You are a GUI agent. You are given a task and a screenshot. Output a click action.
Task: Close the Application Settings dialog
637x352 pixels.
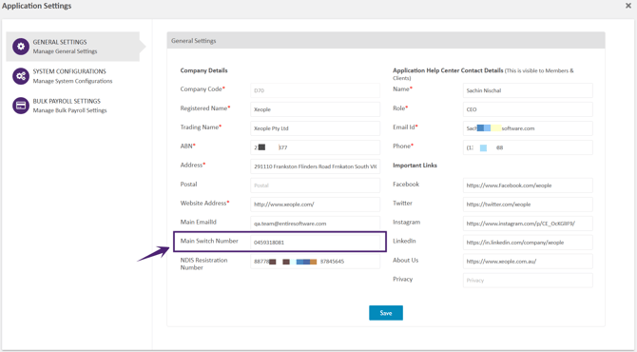click(x=628, y=6)
